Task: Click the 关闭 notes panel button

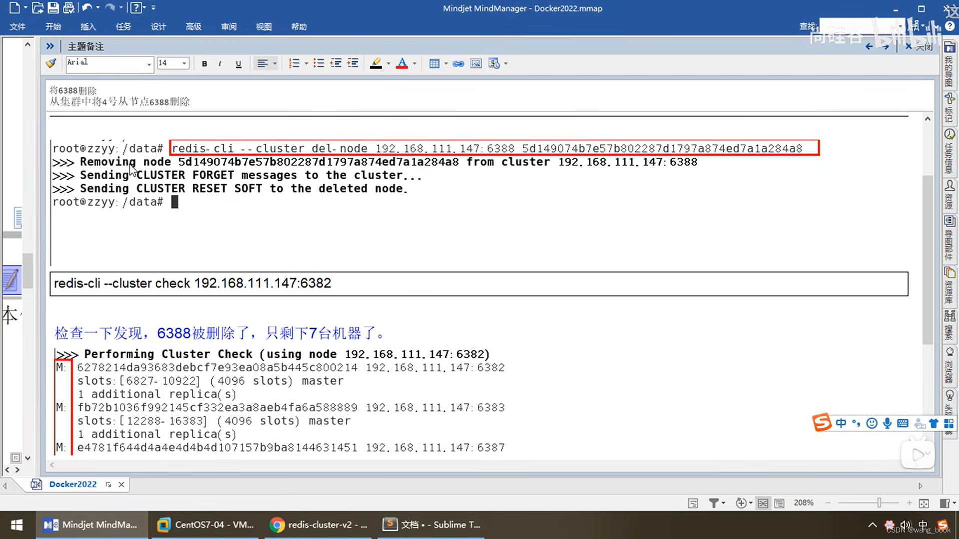Action: 919,46
